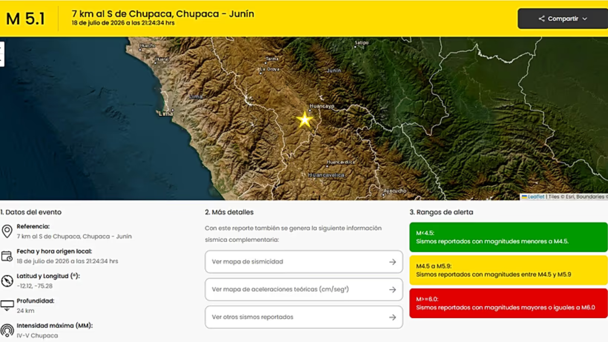608x342 pixels.
Task: Click the M 5.1 magnitude heading
Action: click(x=25, y=19)
